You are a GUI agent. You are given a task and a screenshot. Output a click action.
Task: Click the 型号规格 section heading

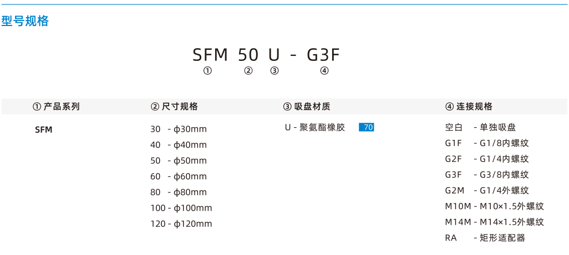[25, 21]
